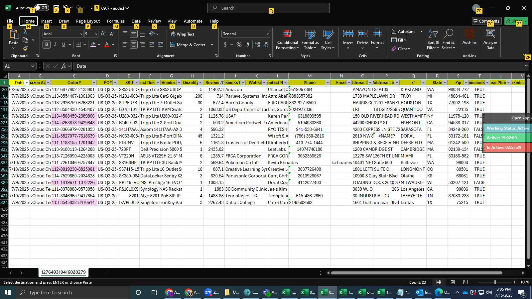The height and width of the screenshot is (299, 532).
Task: Click the Font Color red swatch
Action: click(x=107, y=45)
